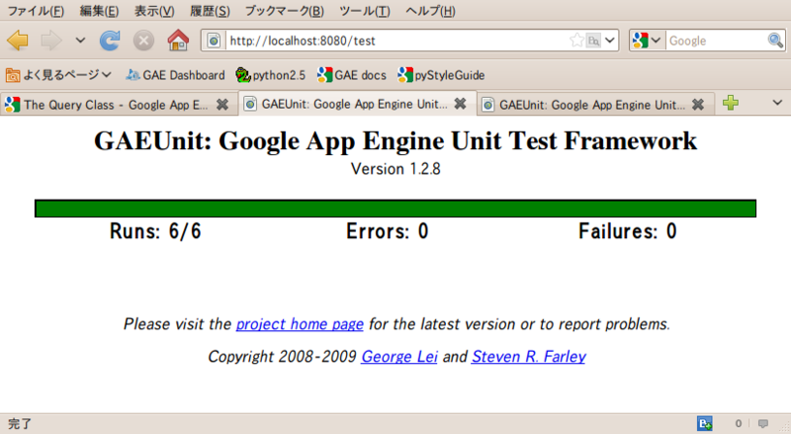
Task: Open the pyStyleGuide bookmark
Action: click(441, 75)
